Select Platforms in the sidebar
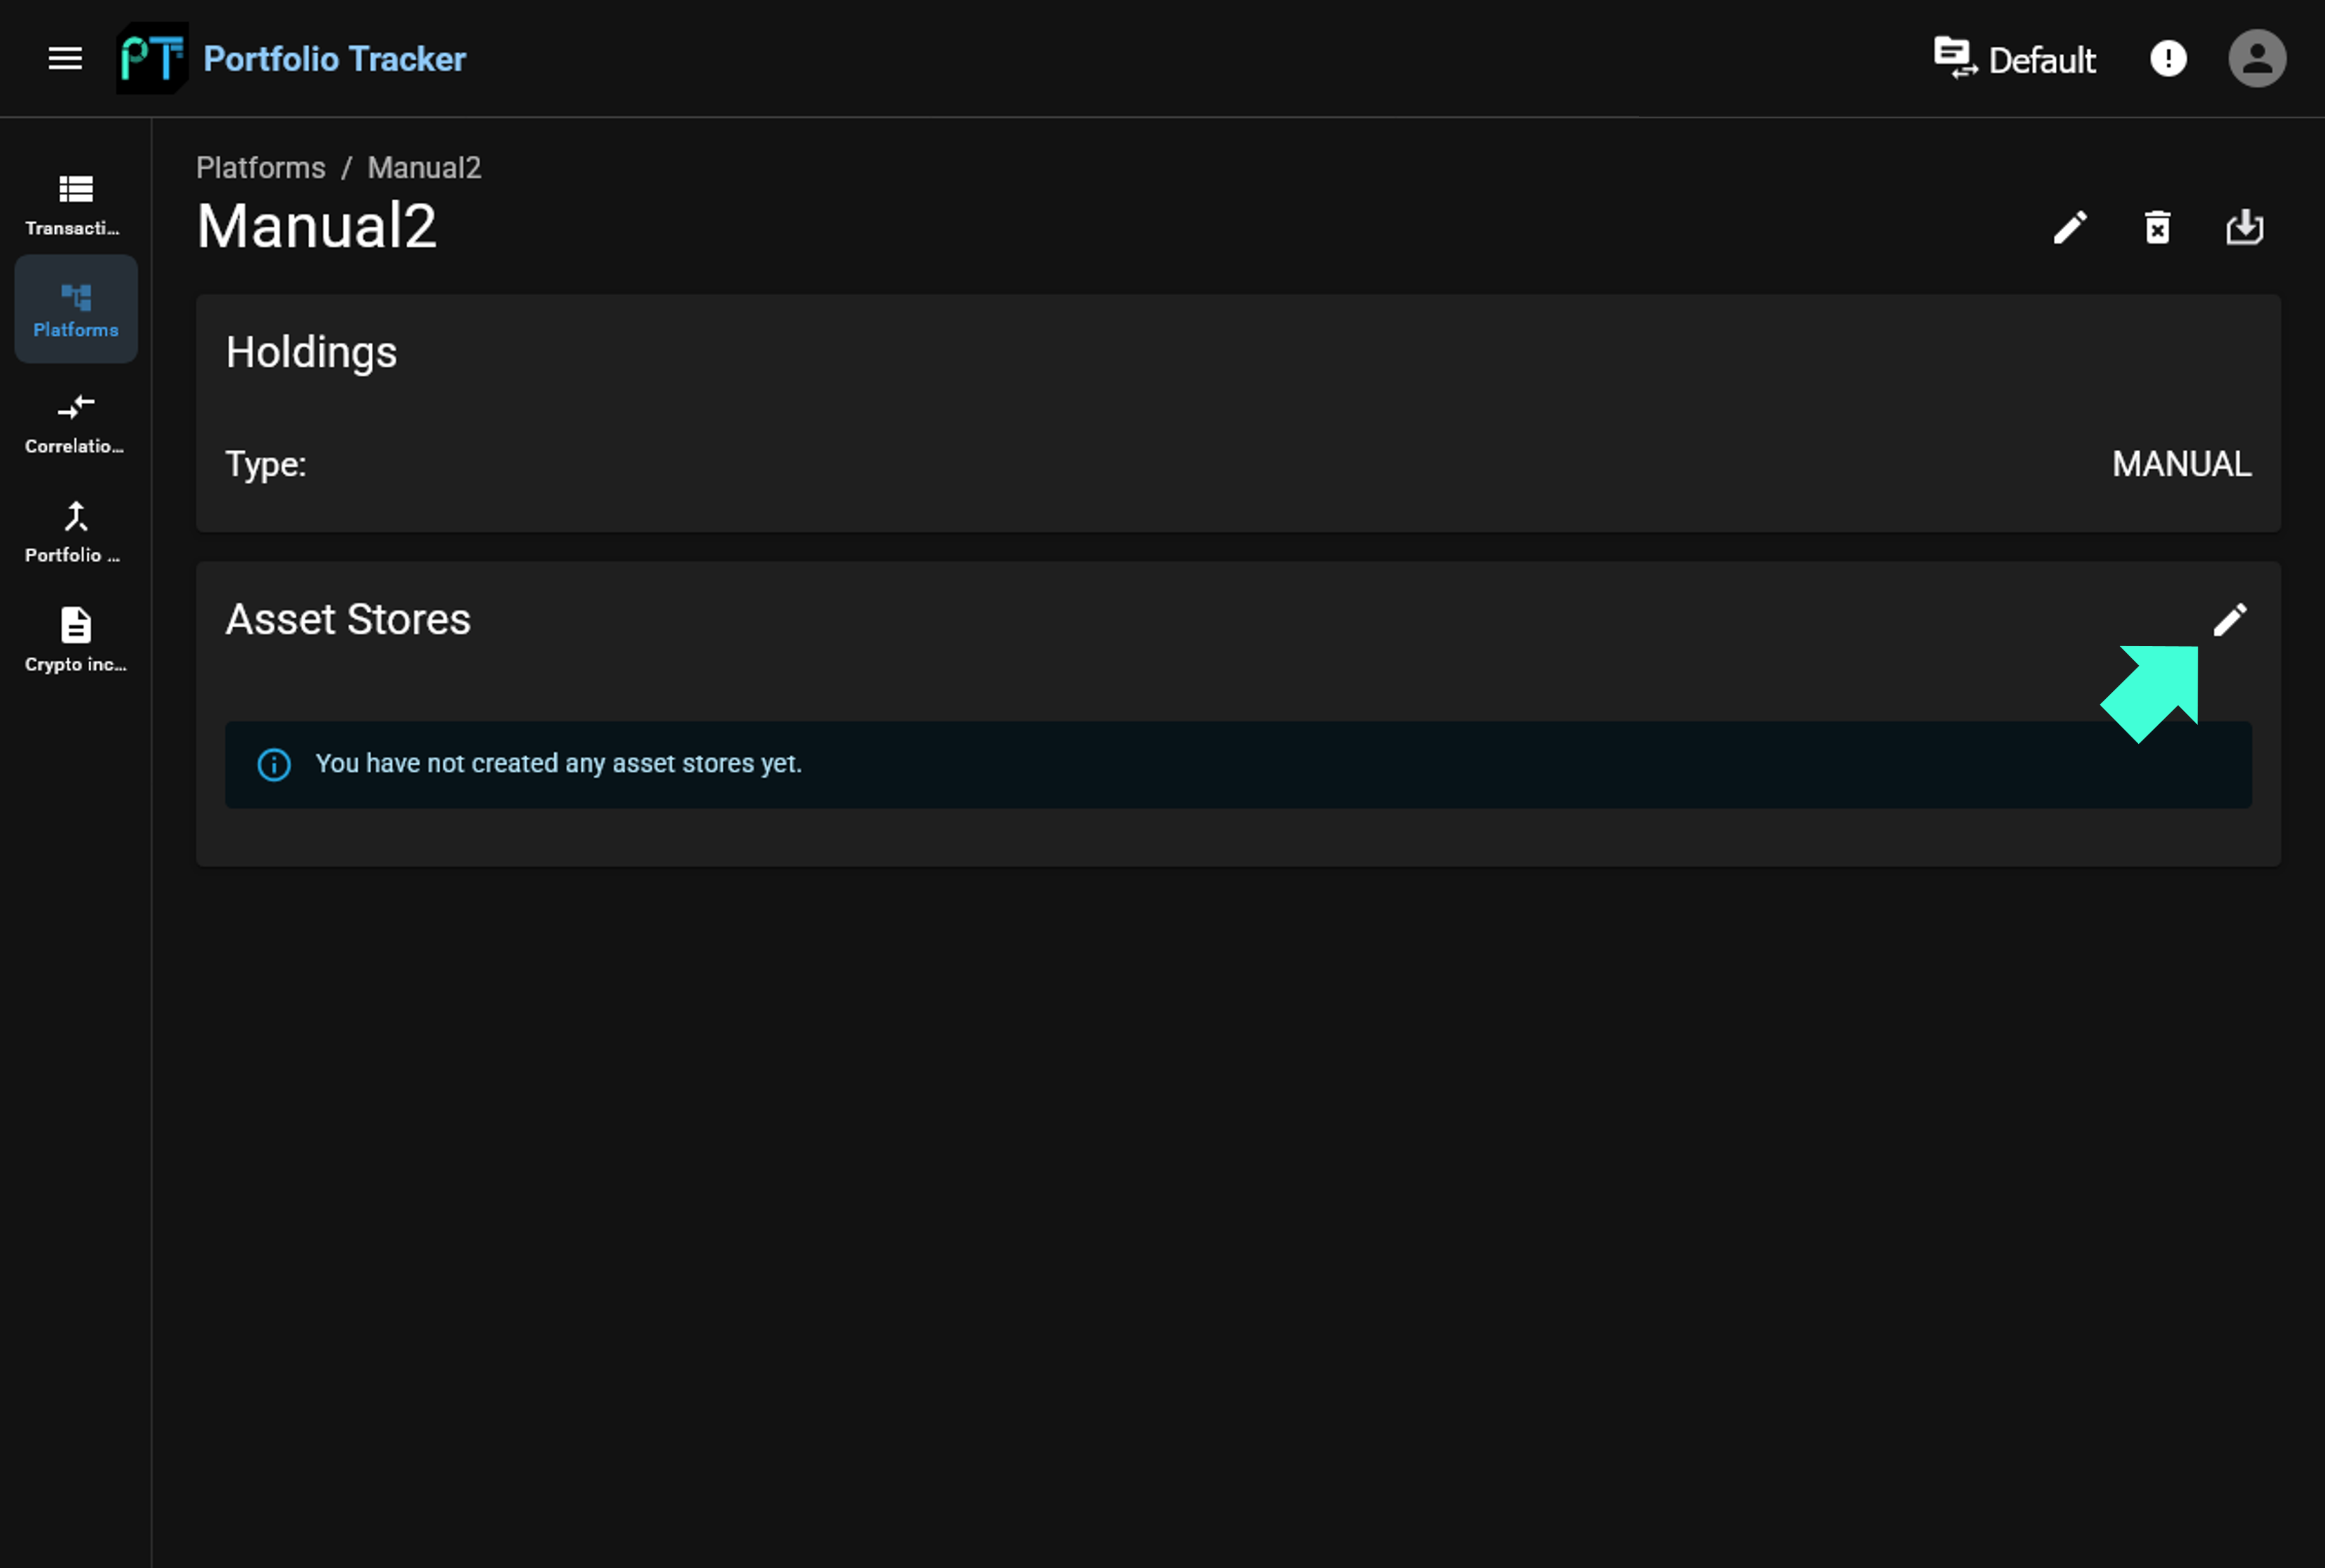 (76, 309)
